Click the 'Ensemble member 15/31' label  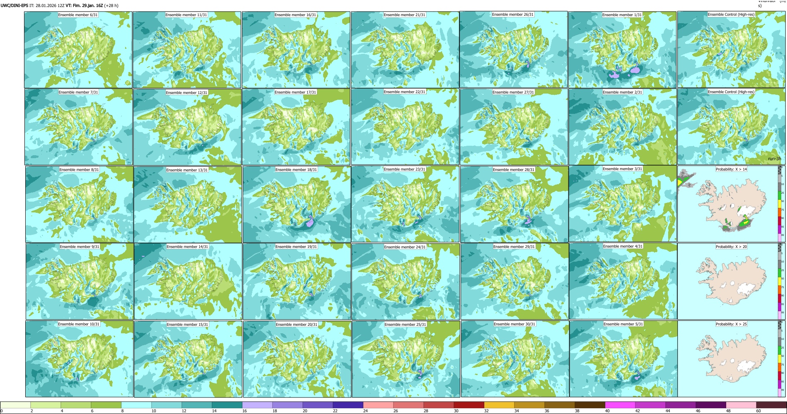pos(188,325)
